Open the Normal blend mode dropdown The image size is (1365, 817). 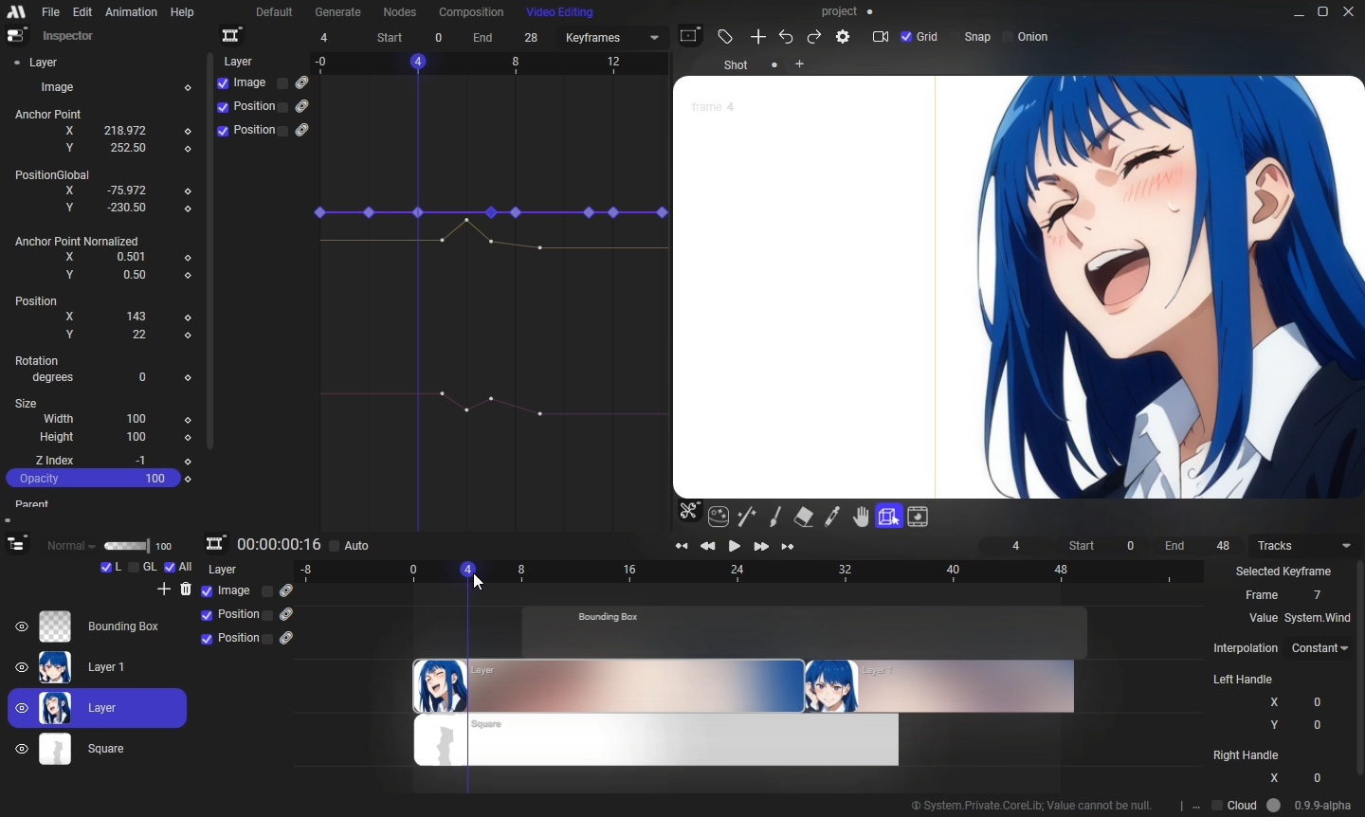tap(72, 547)
